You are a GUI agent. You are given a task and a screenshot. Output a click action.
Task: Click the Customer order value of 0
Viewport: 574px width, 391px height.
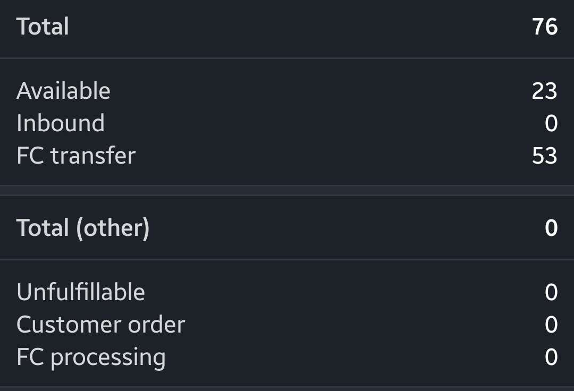(x=551, y=324)
